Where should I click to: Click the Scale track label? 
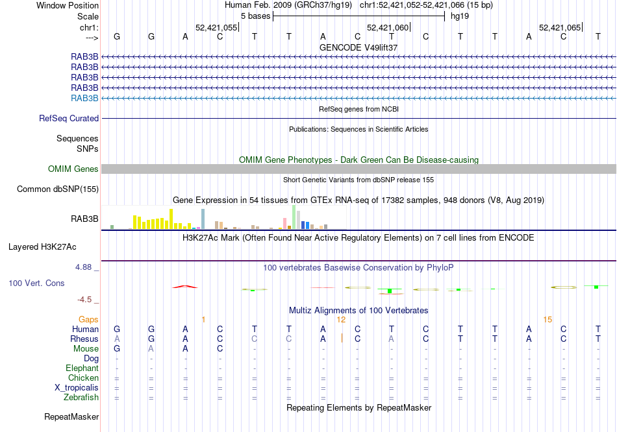88,16
